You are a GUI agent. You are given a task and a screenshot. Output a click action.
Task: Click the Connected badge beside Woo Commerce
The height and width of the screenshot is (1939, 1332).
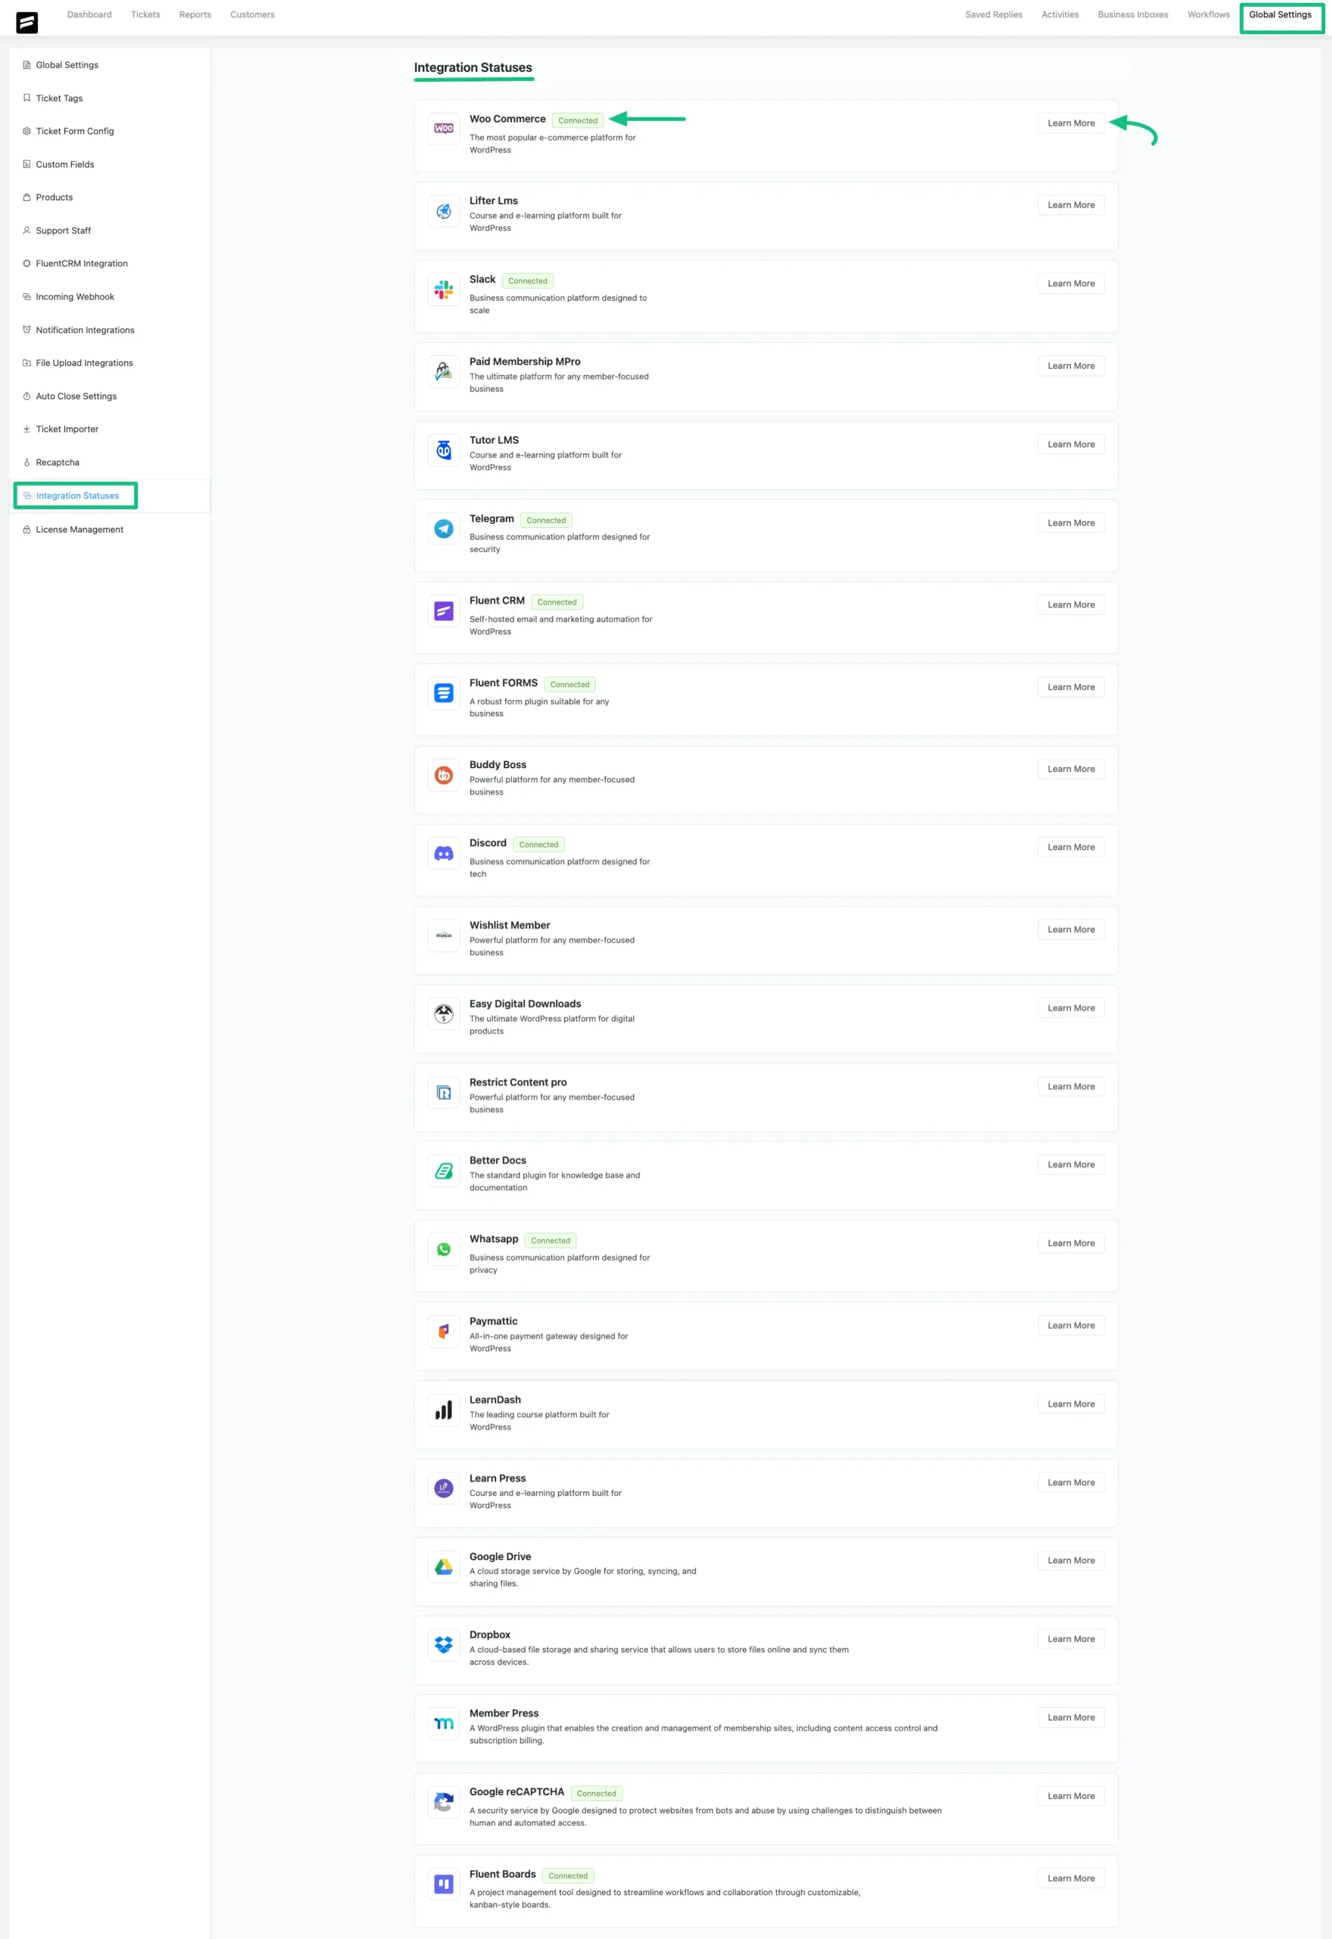tap(578, 121)
